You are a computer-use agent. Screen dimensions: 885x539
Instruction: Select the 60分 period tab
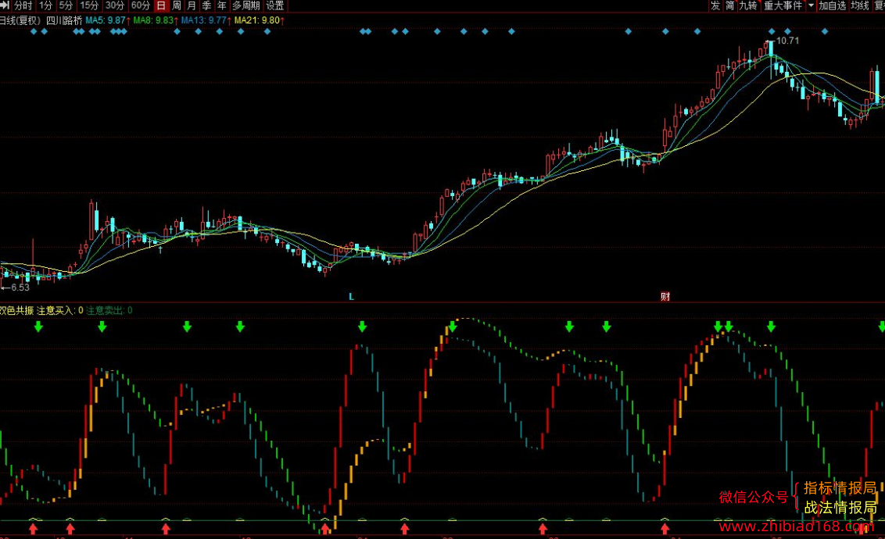coord(141,5)
